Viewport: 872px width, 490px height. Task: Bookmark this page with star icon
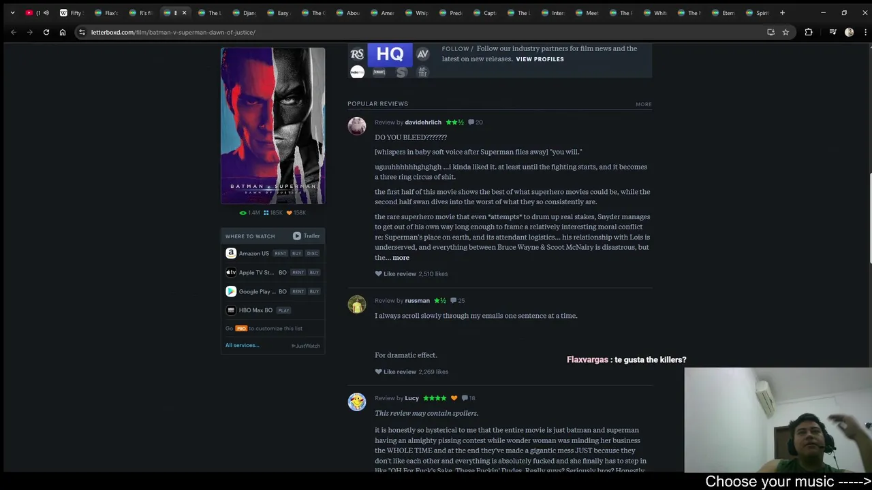point(785,32)
